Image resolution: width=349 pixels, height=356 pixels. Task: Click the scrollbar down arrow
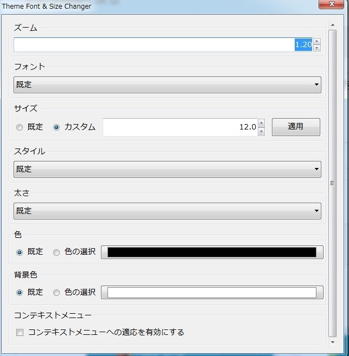333,342
